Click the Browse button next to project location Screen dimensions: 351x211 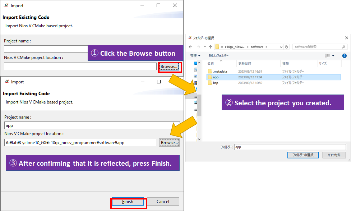170,66
